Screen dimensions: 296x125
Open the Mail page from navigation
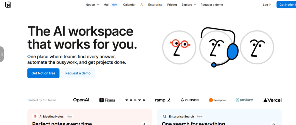point(106,5)
